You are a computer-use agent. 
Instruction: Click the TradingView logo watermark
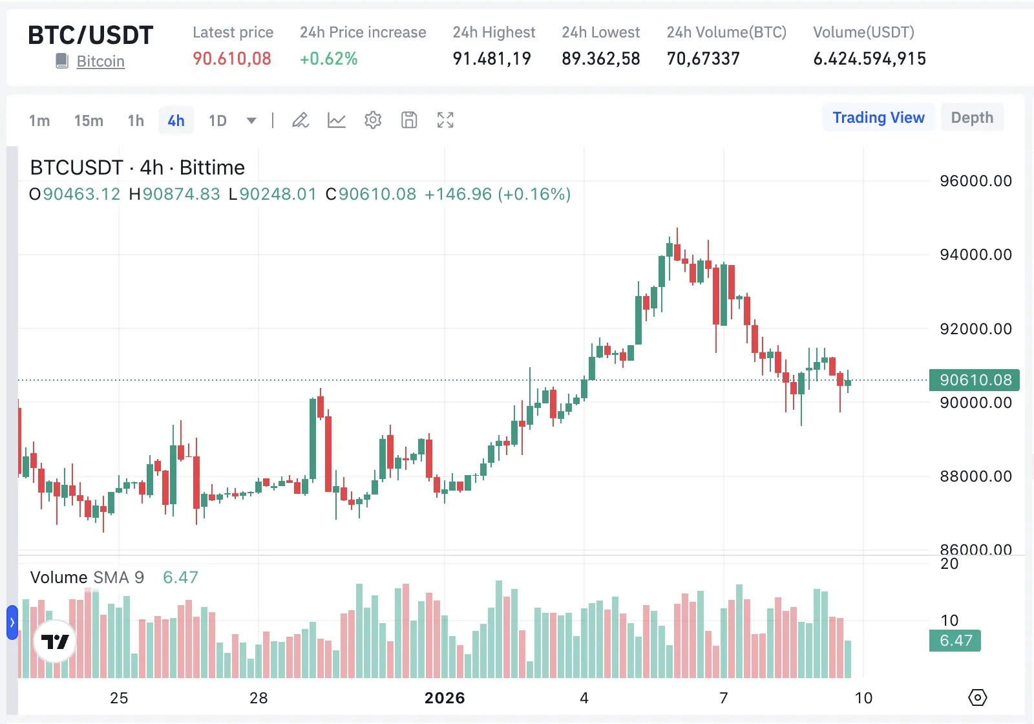pyautogui.click(x=56, y=641)
